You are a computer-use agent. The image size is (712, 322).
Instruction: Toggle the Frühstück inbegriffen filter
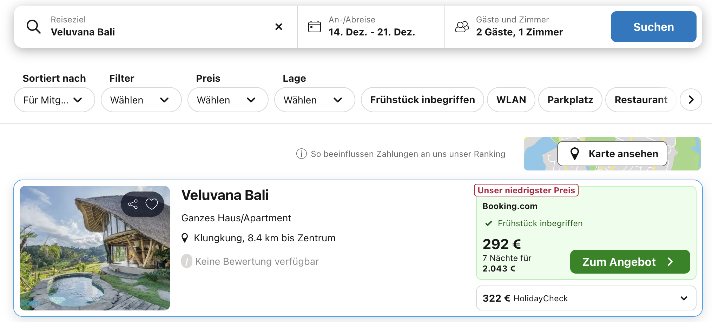(x=422, y=100)
